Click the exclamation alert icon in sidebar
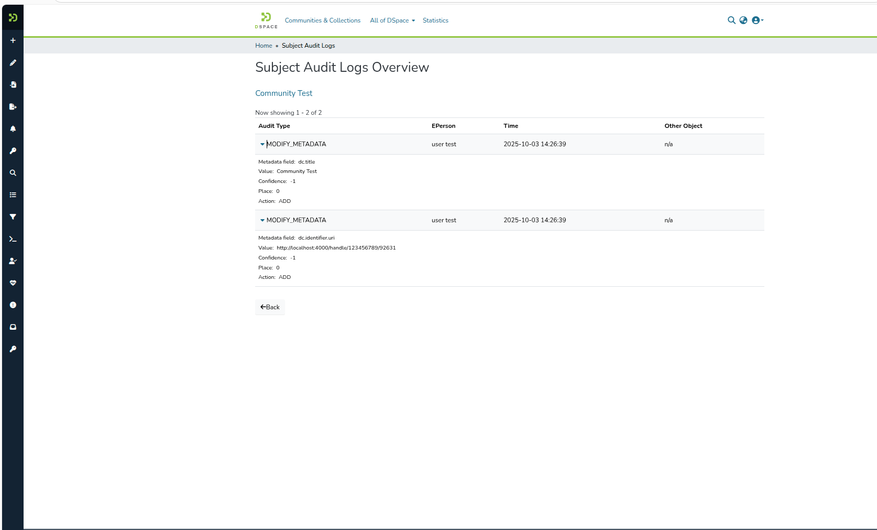Viewport: 877px width, 530px height. tap(13, 305)
